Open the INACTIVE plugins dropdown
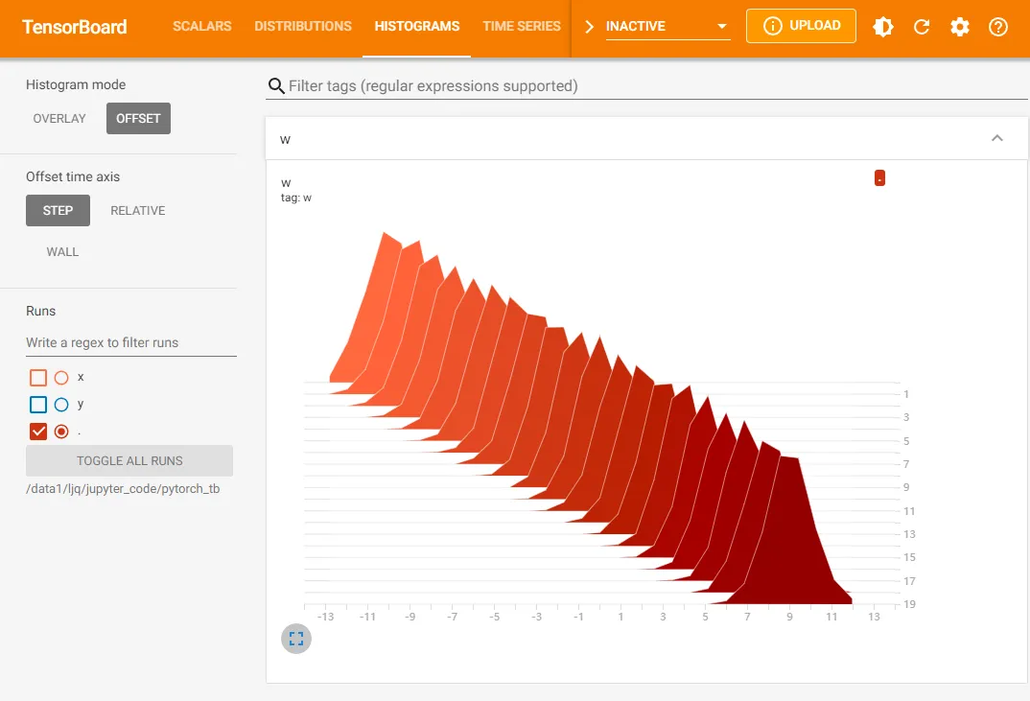Viewport: 1030px width, 701px height. coord(667,26)
